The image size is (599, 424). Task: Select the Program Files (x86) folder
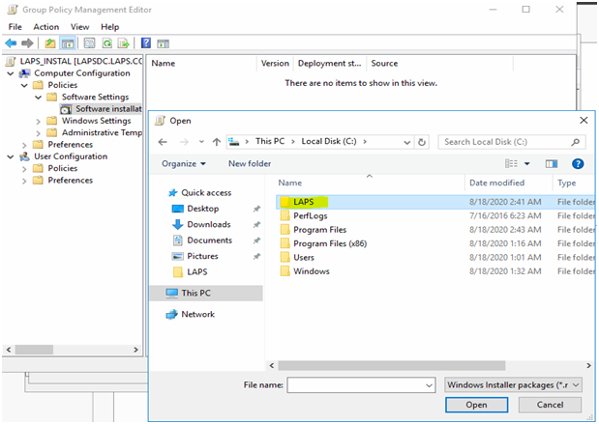pyautogui.click(x=435, y=243)
